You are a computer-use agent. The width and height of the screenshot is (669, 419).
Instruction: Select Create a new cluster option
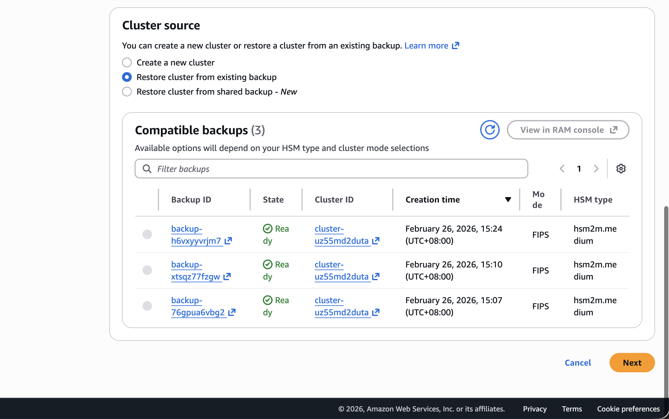[x=127, y=62]
